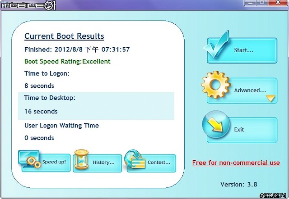This screenshot has height=199, width=289.
Task: Click the Version: 3.8 label
Action: (x=239, y=184)
